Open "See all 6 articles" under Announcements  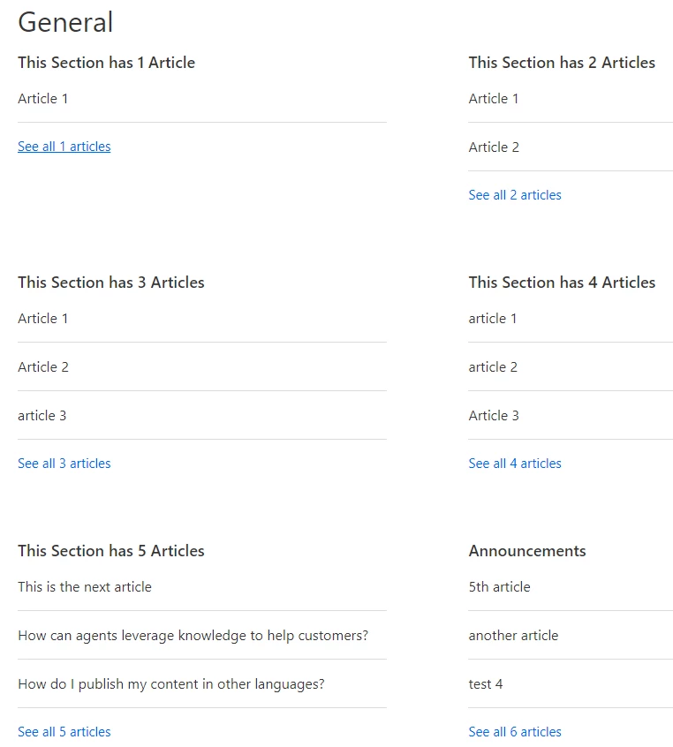pos(515,732)
